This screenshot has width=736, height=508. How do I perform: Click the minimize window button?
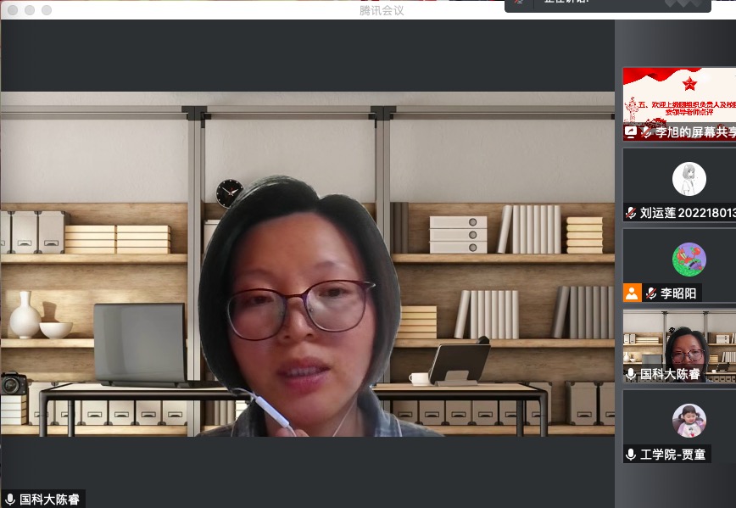point(30,10)
